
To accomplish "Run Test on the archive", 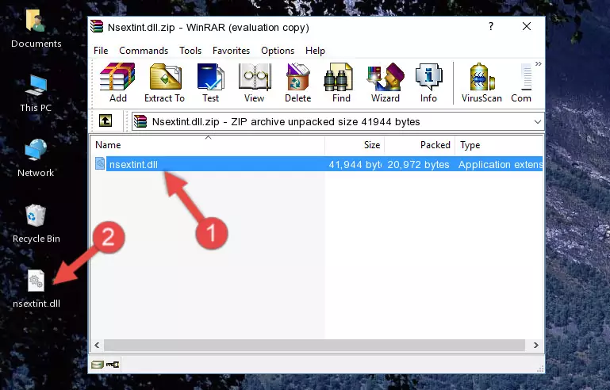I will tap(210, 82).
